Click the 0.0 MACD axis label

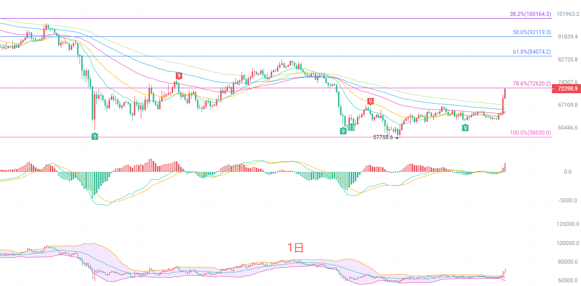tap(567, 172)
